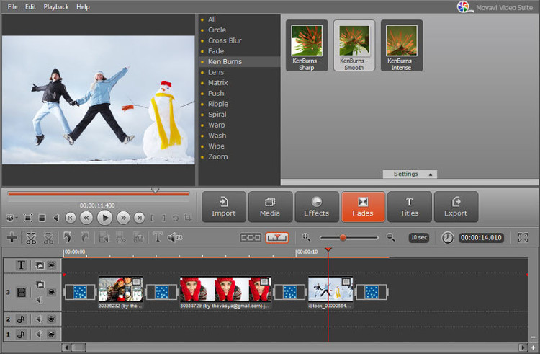
Task: Open the File menu
Action: click(13, 7)
